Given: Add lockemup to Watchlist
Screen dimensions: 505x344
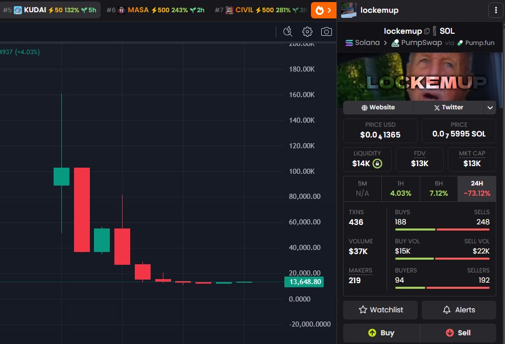Looking at the screenshot, I should (380, 310).
